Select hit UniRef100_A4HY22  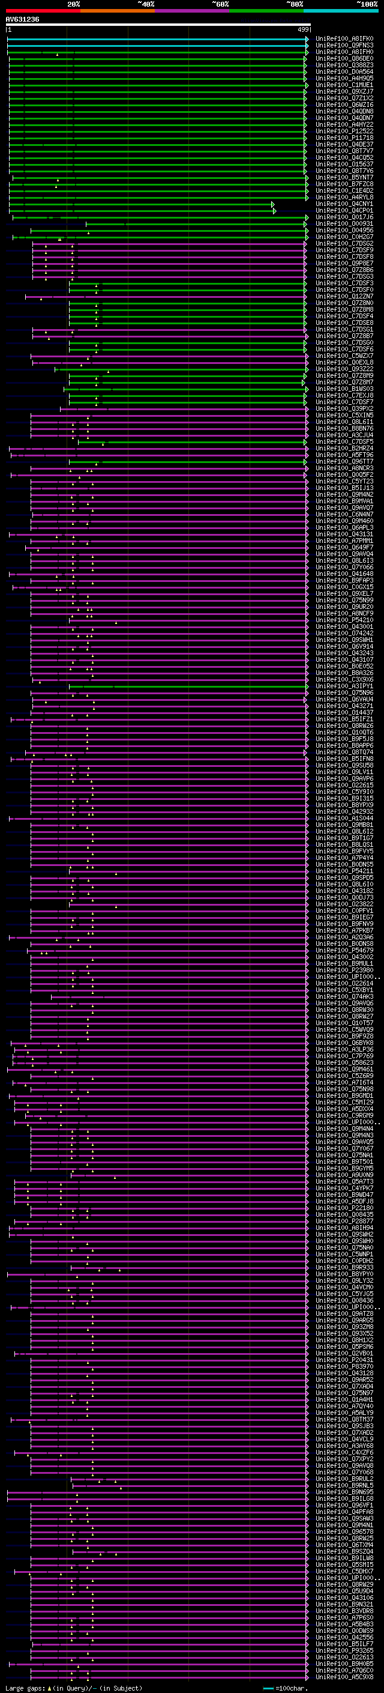[344, 124]
